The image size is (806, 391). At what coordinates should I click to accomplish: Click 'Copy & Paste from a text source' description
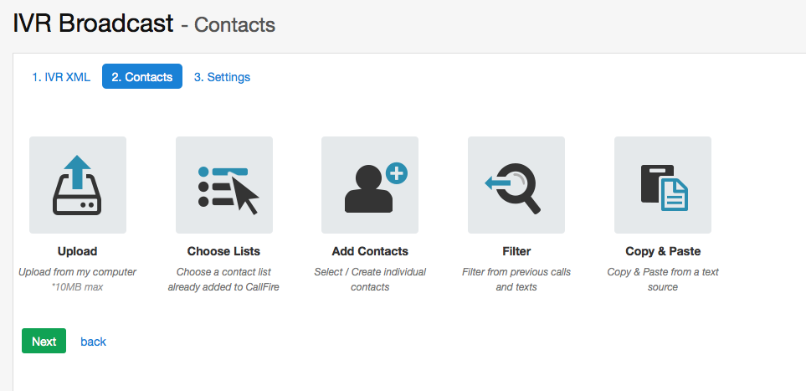pos(663,280)
